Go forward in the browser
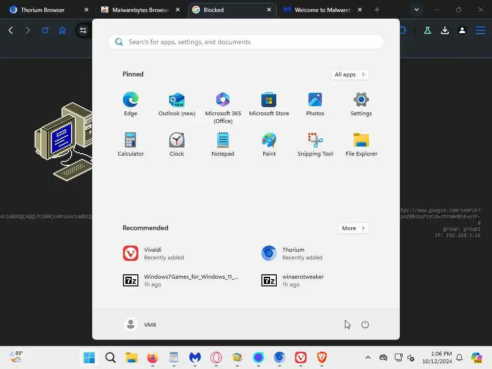The width and height of the screenshot is (492, 369). (x=27, y=30)
